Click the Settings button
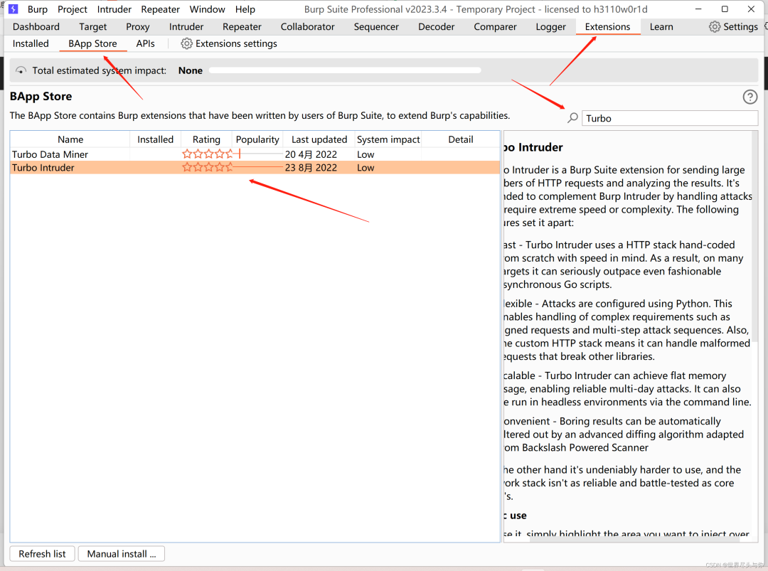The image size is (768, 571). coord(733,27)
